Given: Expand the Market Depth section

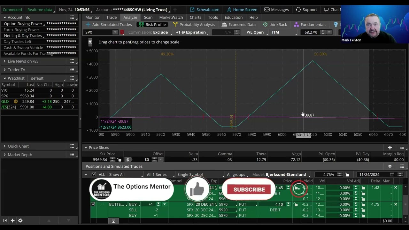Looking at the screenshot, I should click(4, 155).
